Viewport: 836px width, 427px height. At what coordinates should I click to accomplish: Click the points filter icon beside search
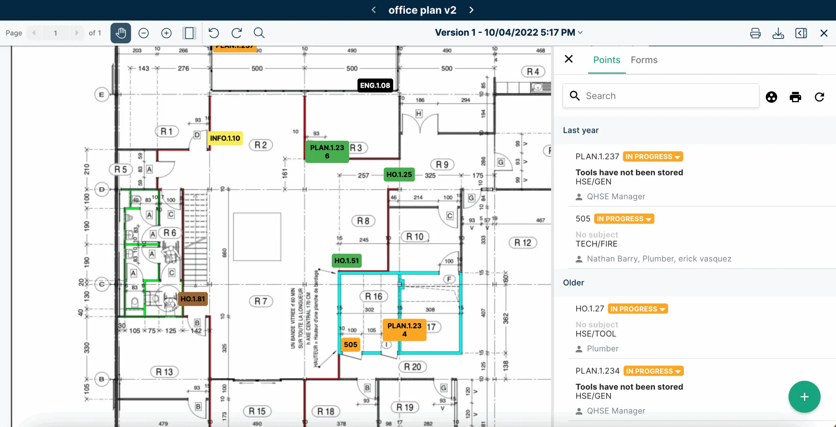coord(771,97)
